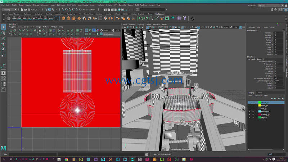Click the Undo arrow icon
Image resolution: width=288 pixels, height=162 pixels.
point(32,10)
